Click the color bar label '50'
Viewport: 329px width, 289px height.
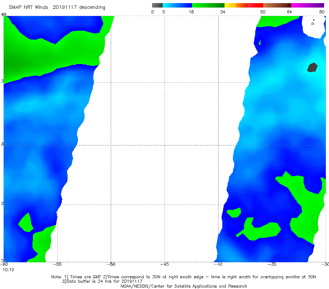pyautogui.click(x=263, y=12)
